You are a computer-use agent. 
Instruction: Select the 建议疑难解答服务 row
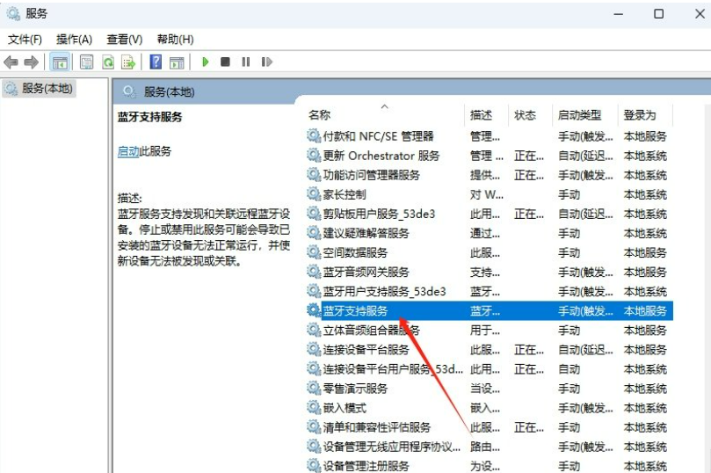pyautogui.click(x=489, y=233)
